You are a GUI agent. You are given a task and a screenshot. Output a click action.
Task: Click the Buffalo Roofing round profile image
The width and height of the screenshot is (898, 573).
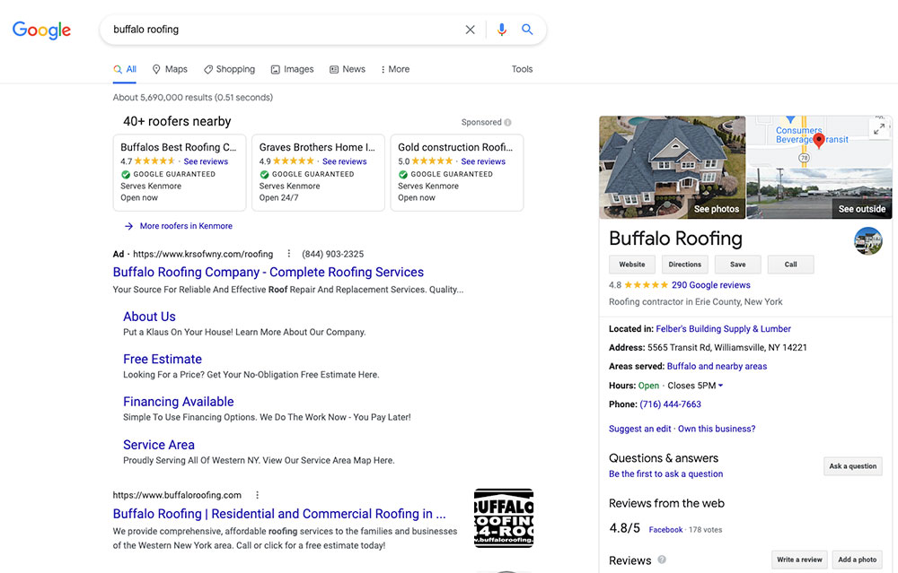click(x=868, y=240)
